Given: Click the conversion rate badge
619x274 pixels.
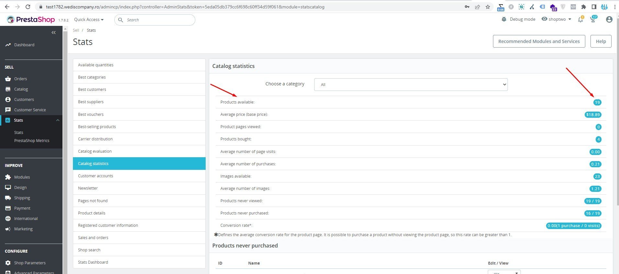Looking at the screenshot, I should point(574,225).
